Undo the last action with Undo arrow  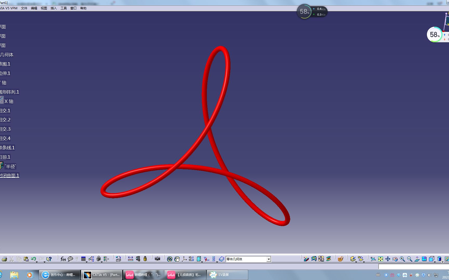(x=33, y=259)
